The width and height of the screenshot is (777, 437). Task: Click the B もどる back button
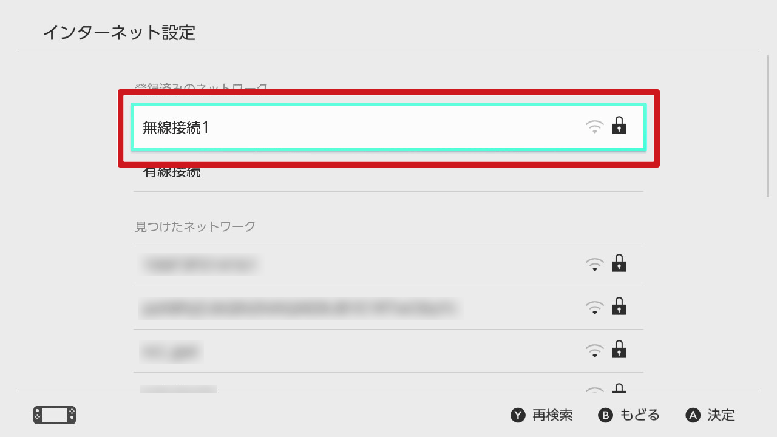pyautogui.click(x=629, y=415)
